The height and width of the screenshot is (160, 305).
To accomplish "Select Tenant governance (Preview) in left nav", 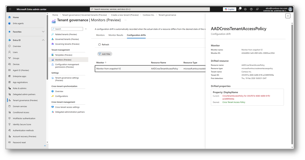I will (x=25, y=100).
